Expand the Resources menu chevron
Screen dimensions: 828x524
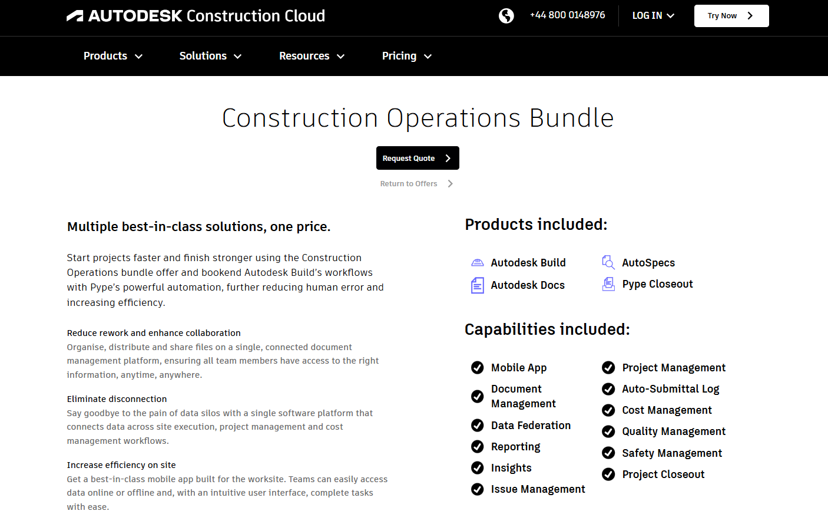click(x=340, y=57)
